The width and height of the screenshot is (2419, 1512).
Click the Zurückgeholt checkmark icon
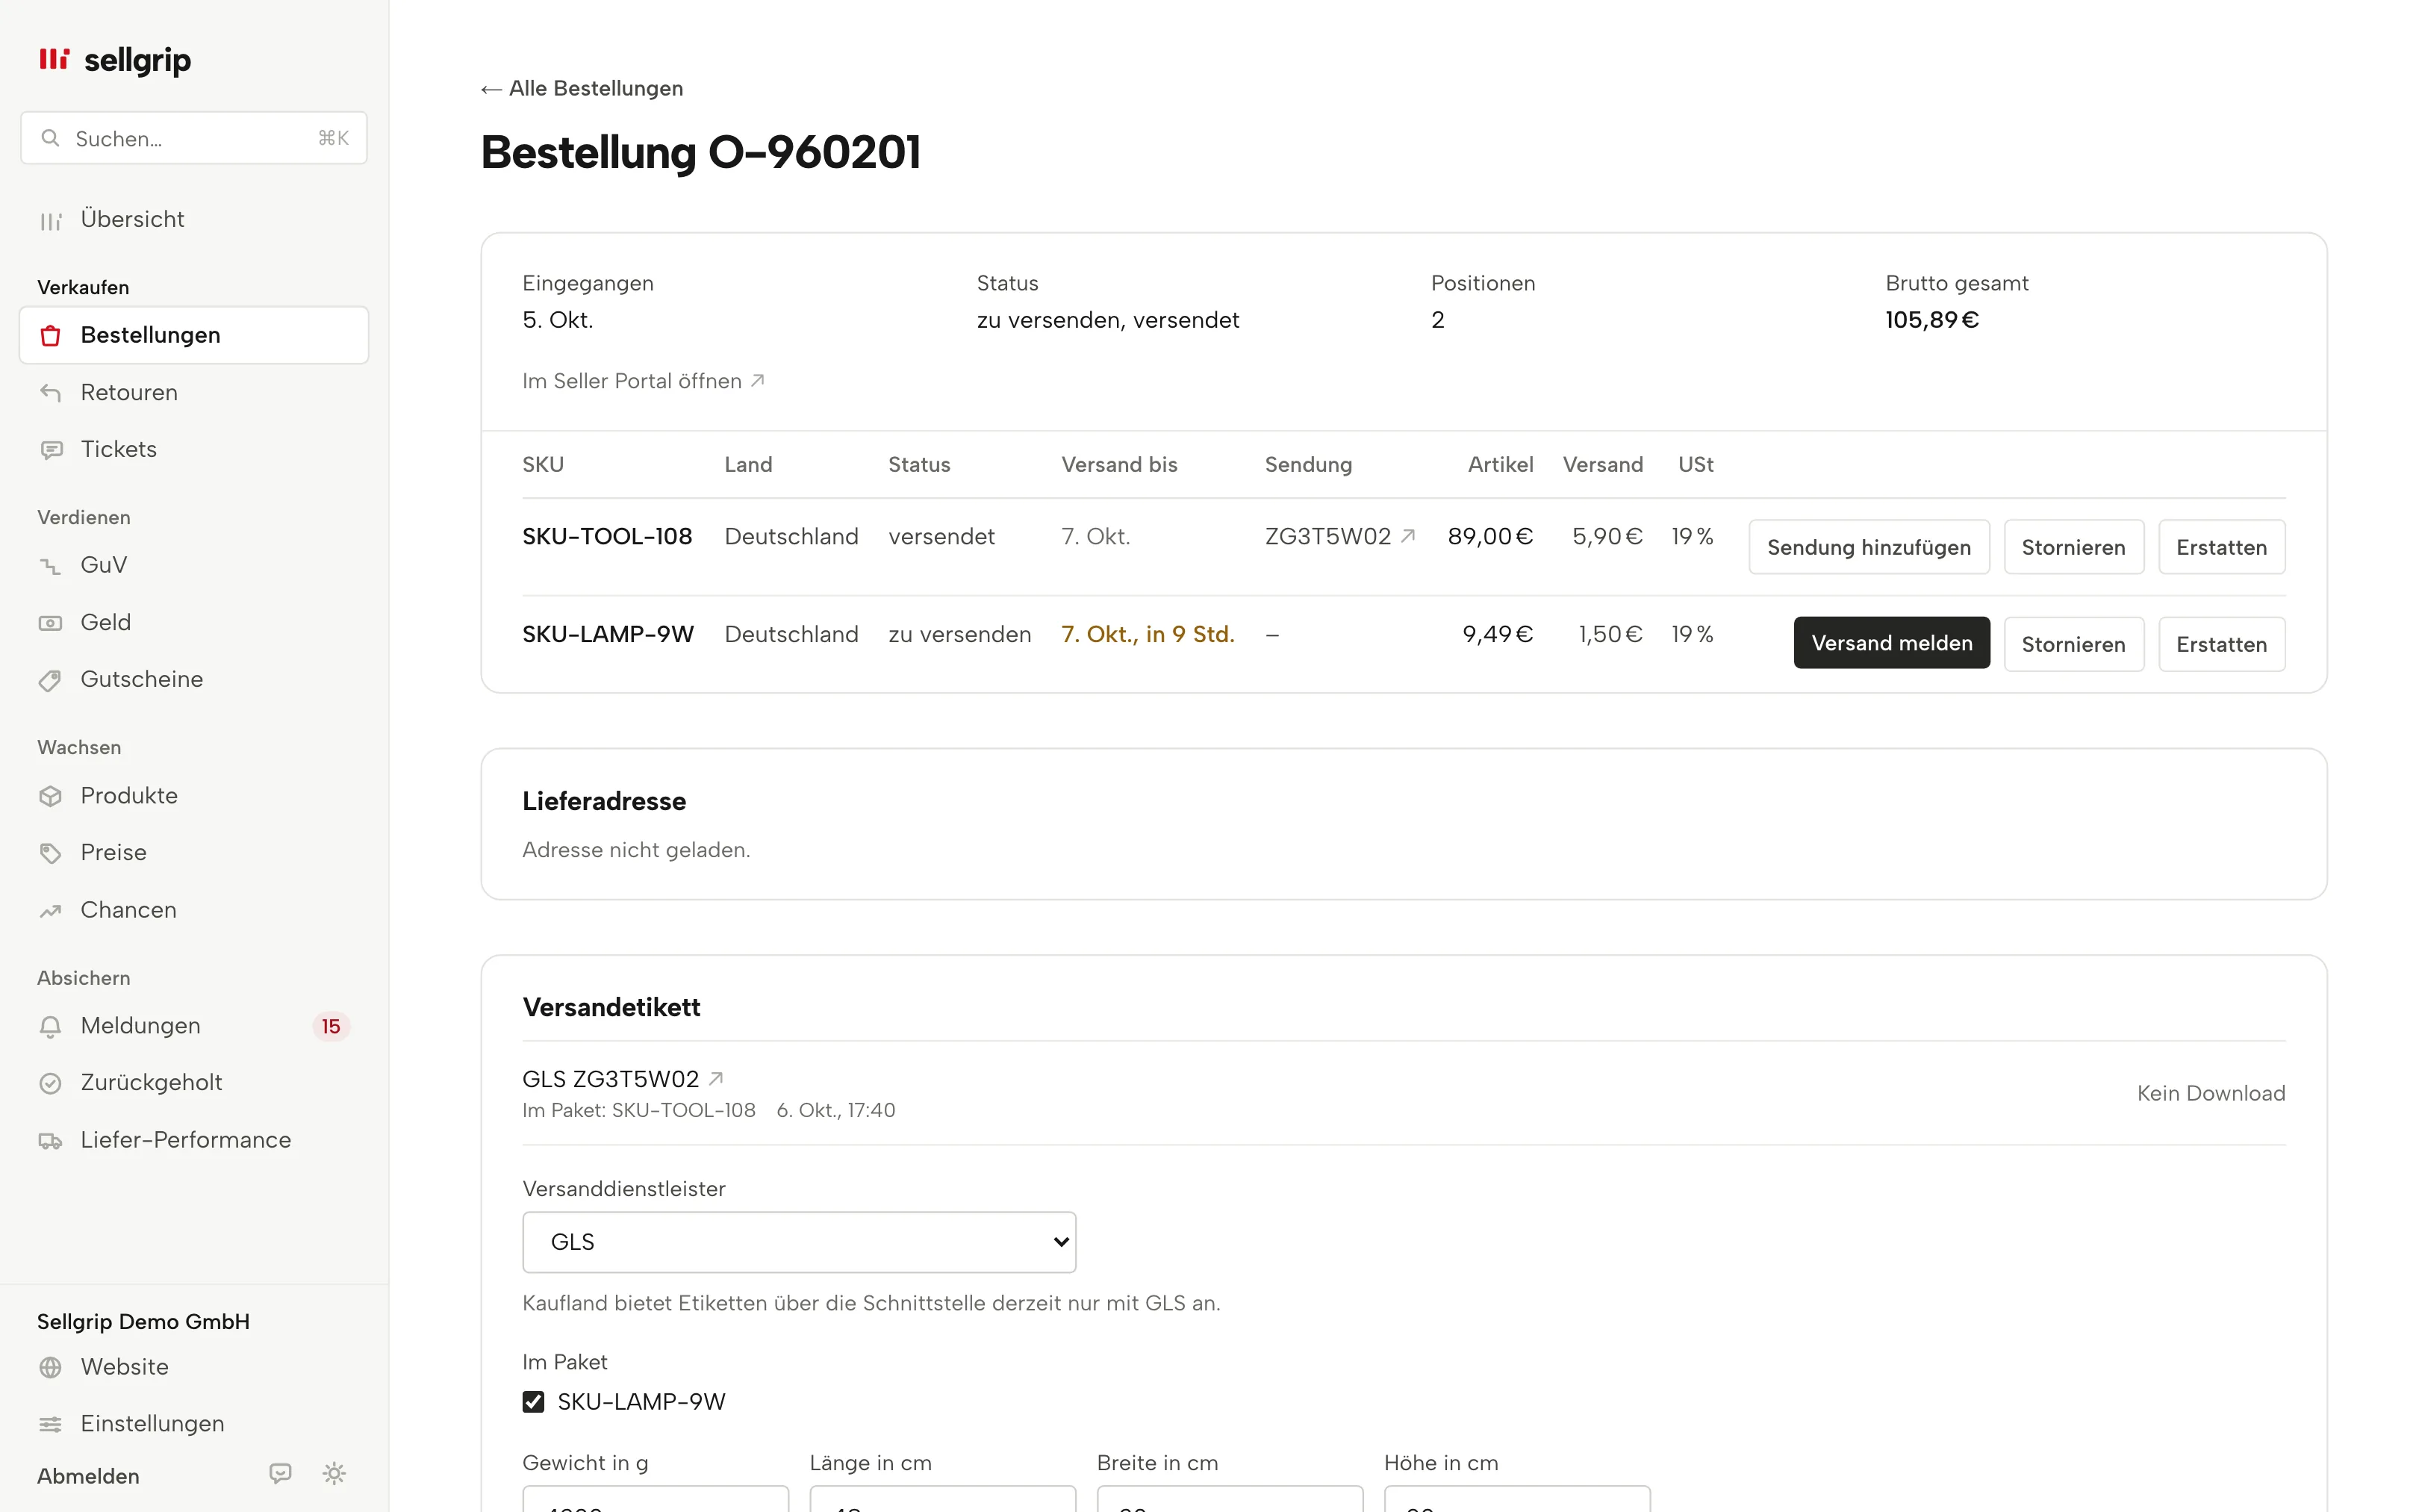(50, 1083)
